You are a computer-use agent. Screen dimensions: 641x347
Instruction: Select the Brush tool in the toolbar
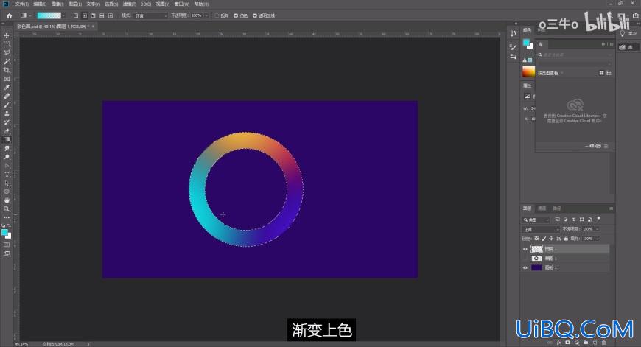[x=7, y=105]
